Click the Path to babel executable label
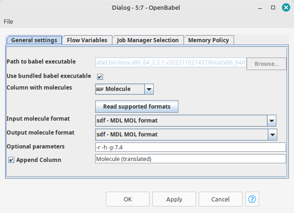Image resolution: width=294 pixels, height=213 pixels. pos(41,61)
